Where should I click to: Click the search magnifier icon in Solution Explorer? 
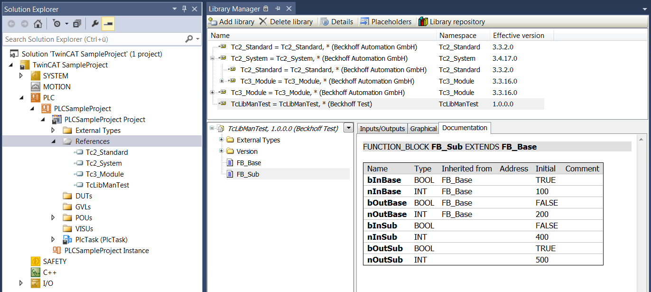pyautogui.click(x=189, y=39)
